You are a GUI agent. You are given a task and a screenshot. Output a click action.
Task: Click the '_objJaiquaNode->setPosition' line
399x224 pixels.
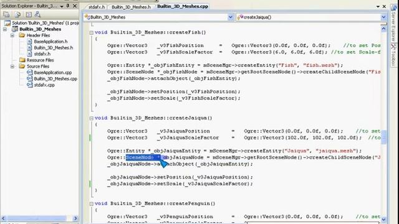point(180,177)
